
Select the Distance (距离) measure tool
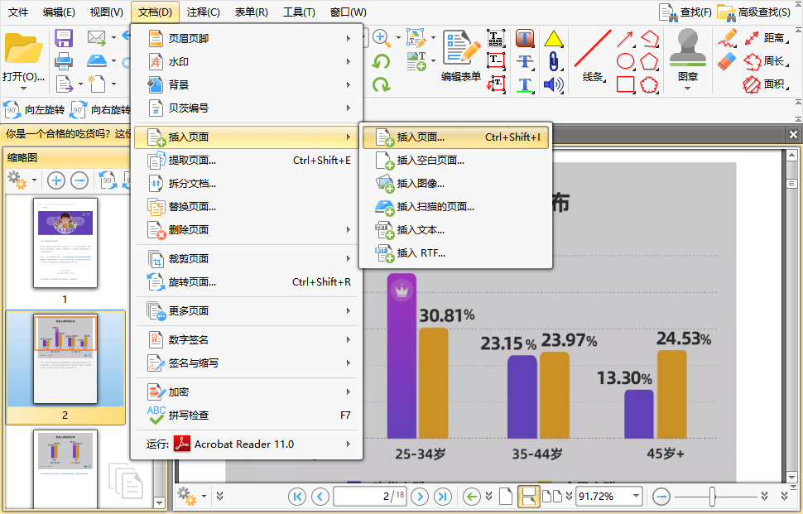tap(765, 38)
